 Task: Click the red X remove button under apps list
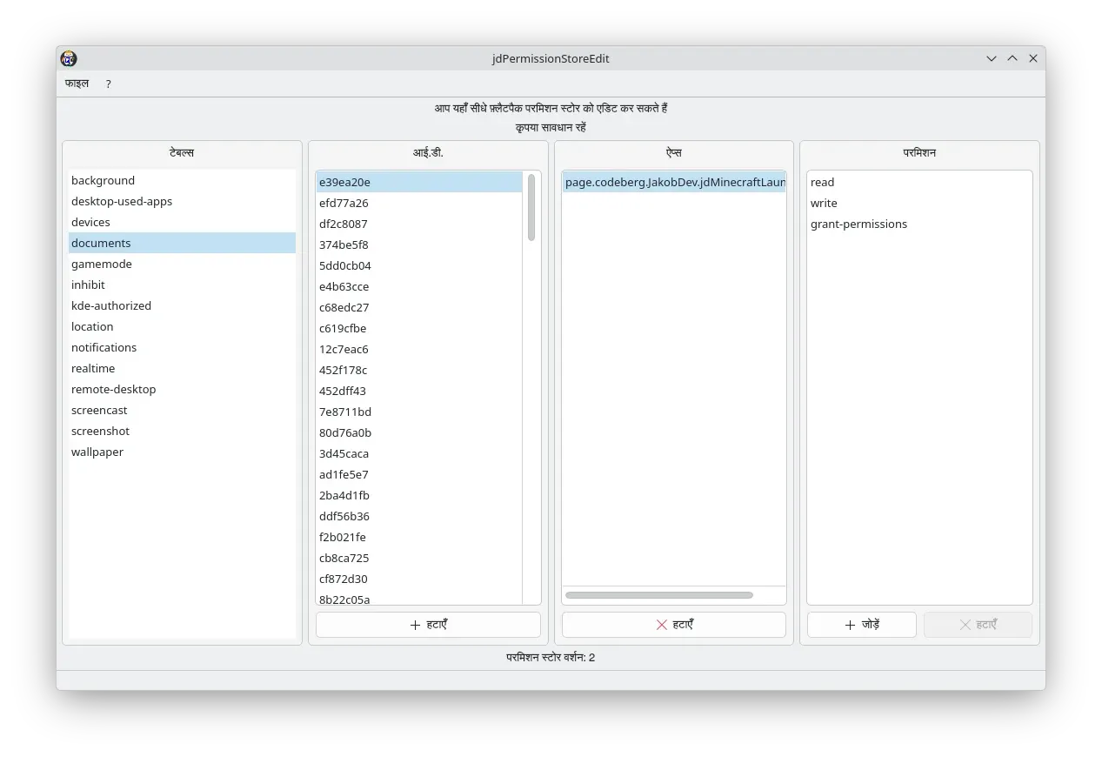pos(674,625)
